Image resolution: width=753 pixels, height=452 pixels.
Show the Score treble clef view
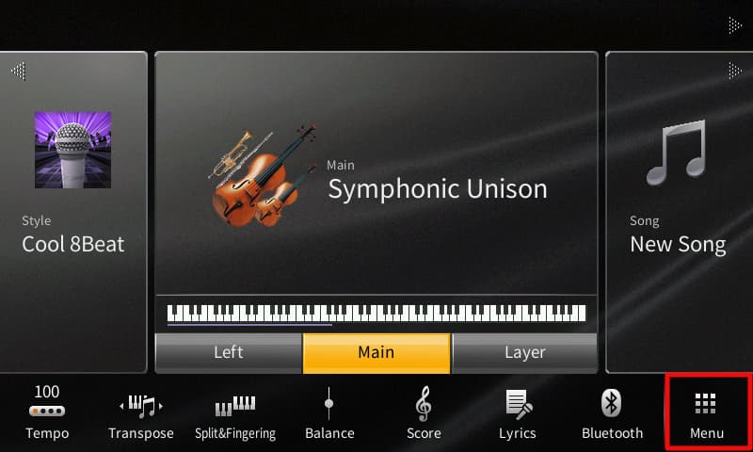click(424, 413)
